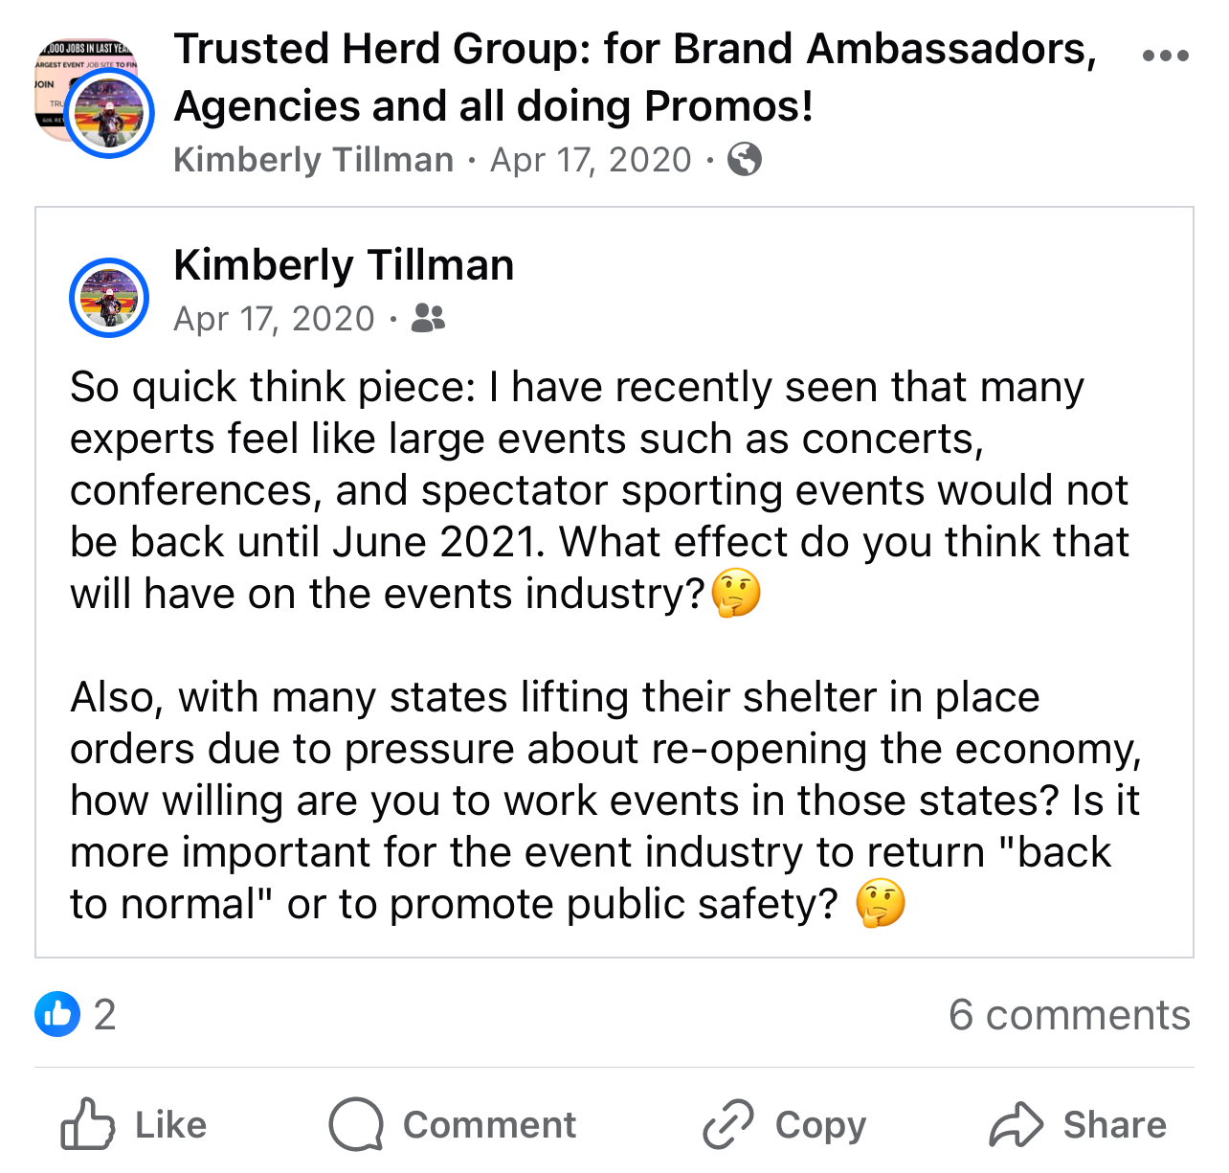Click the Comment button

click(453, 1124)
